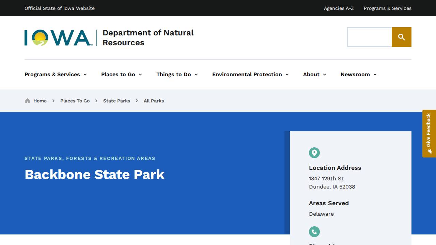Viewport: 436px width, 245px height.
Task: Open the Things to Do menu
Action: click(x=174, y=74)
